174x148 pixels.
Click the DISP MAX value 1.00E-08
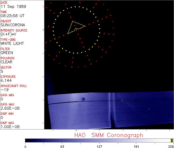10,127
